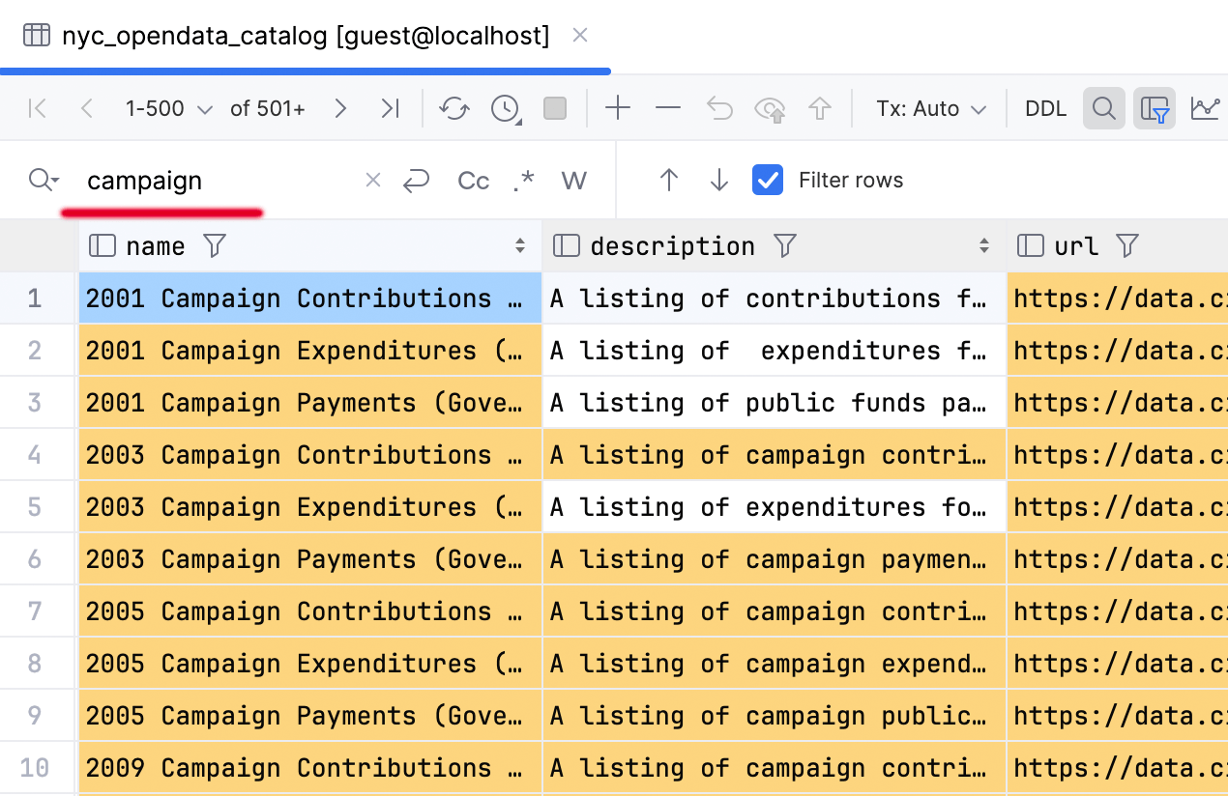1228x796 pixels.
Task: Expand the 1-500 page size dropdown
Action: pos(168,108)
